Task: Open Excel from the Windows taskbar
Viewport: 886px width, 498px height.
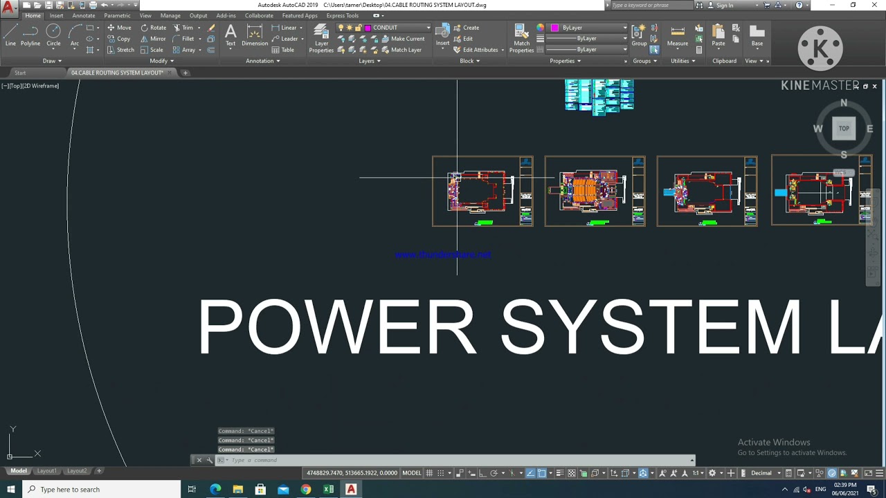Action: (x=328, y=490)
